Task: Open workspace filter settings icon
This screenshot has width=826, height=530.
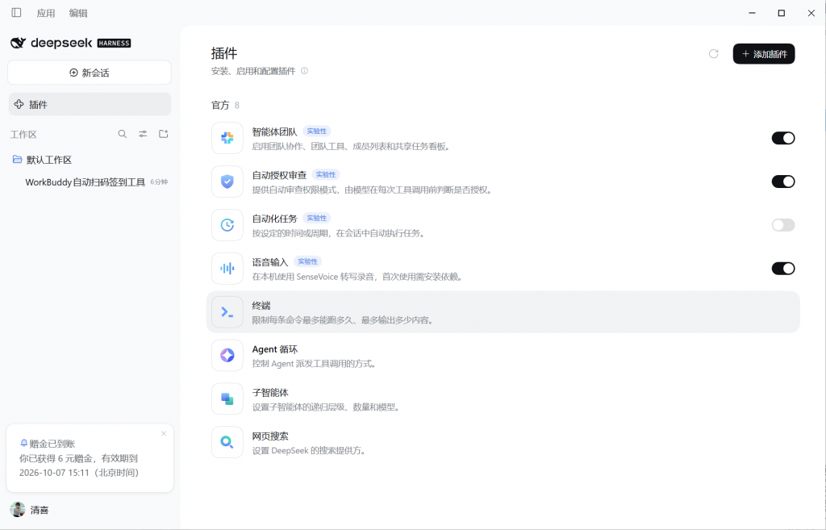Action: (143, 135)
